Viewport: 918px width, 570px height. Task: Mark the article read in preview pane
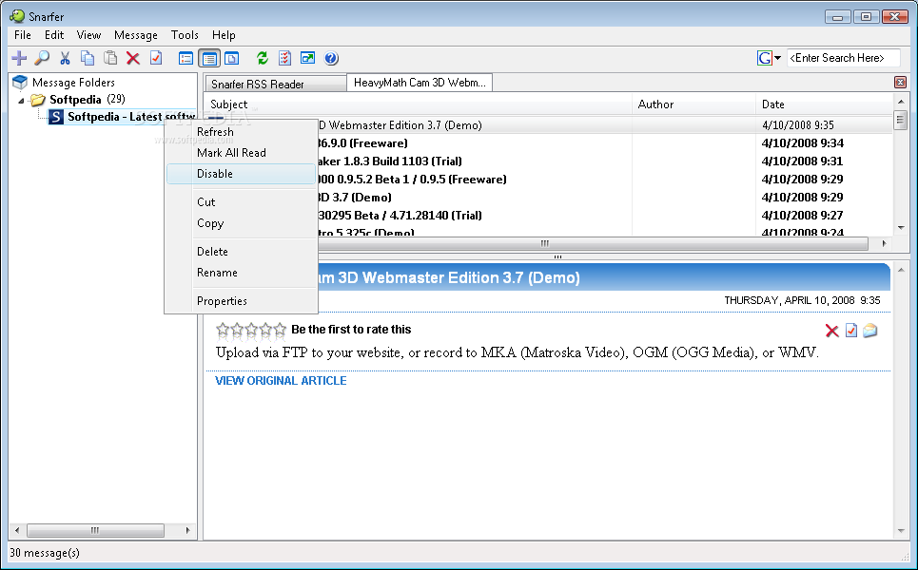tap(851, 331)
